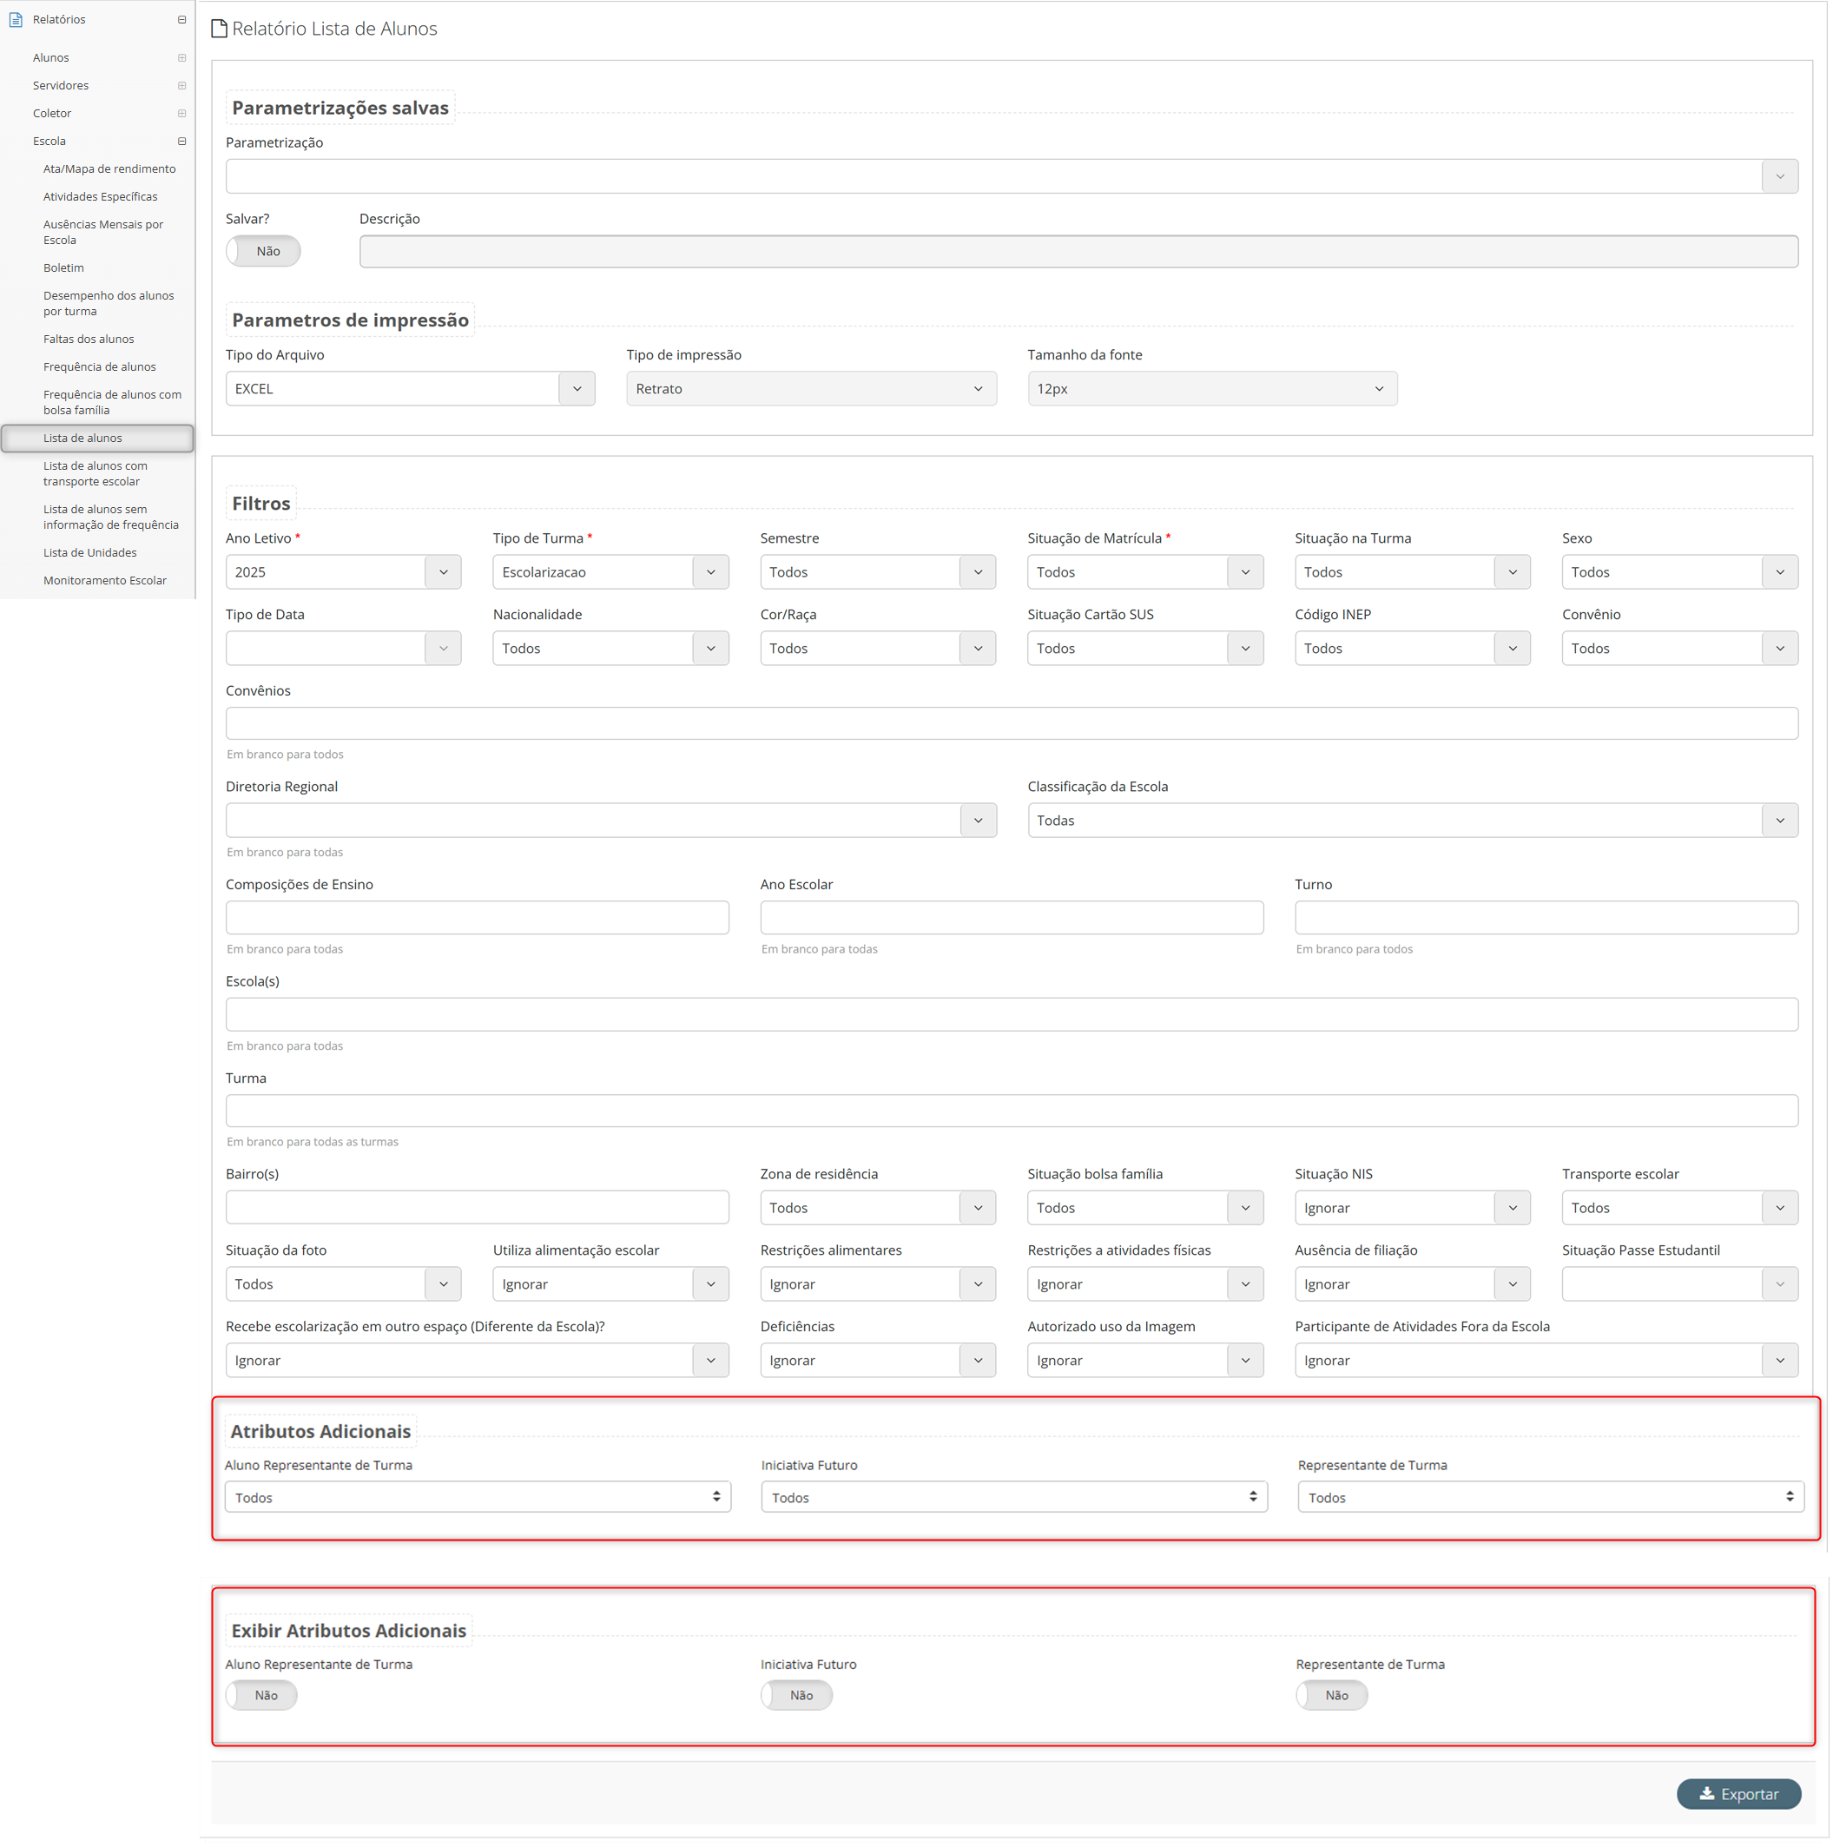Image resolution: width=1833 pixels, height=1847 pixels.
Task: Open the Diretoria Regional dropdown
Action: (x=611, y=821)
